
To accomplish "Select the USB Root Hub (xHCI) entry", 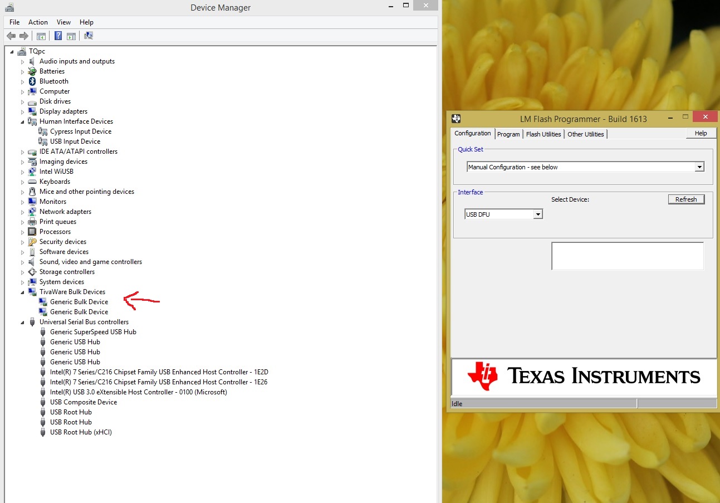I will point(81,432).
